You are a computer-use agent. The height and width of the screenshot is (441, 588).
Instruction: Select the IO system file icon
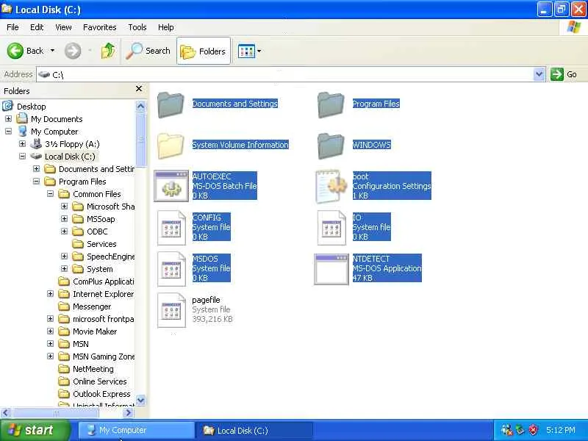pos(331,228)
